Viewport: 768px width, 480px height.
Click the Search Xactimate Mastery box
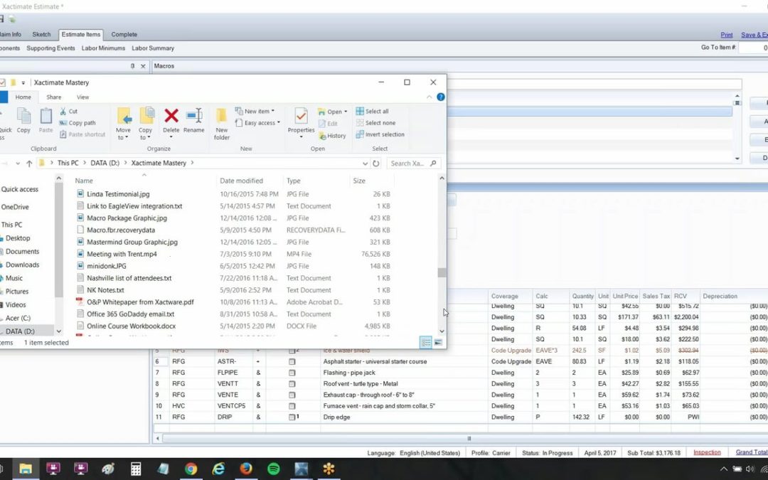(x=413, y=163)
